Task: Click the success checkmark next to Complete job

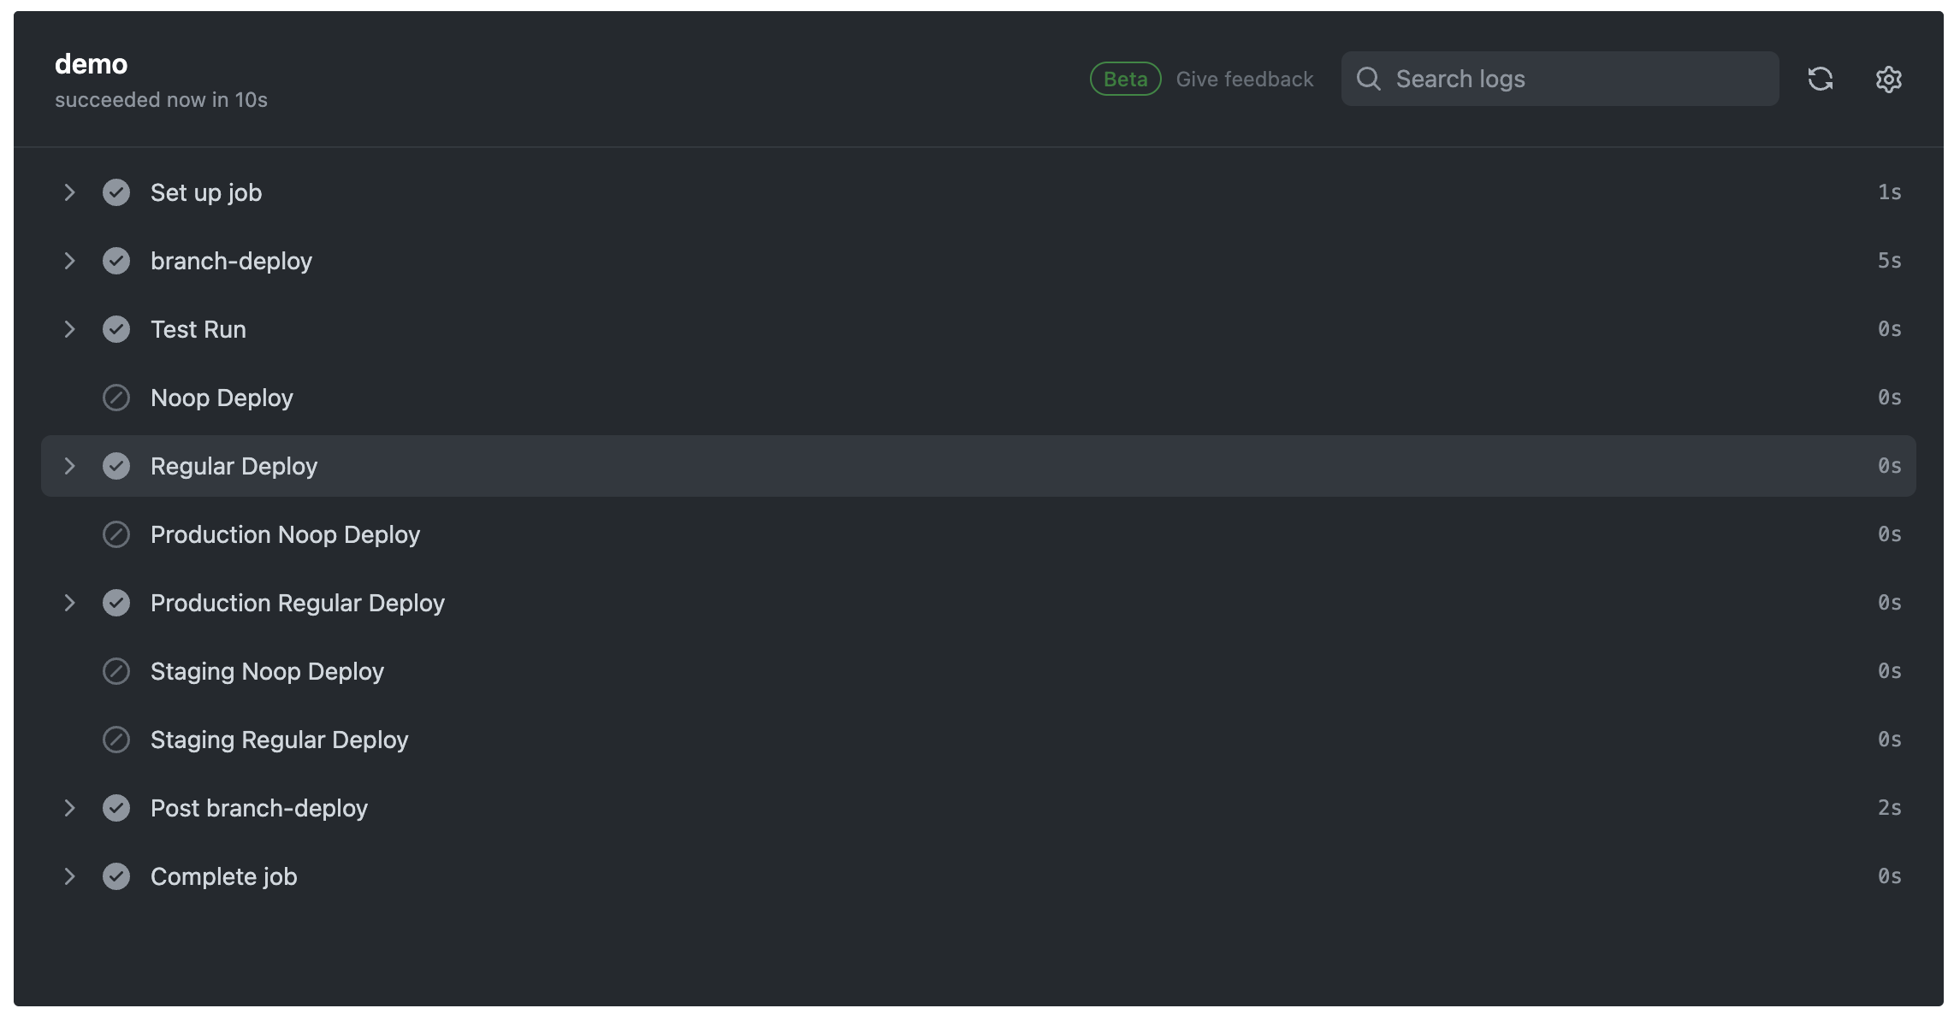Action: pyautogui.click(x=116, y=875)
